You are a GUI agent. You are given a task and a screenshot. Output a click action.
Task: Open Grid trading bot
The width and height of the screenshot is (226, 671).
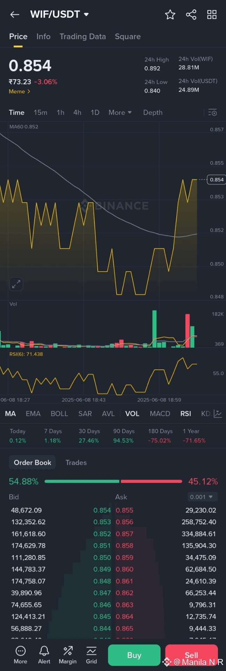pyautogui.click(x=91, y=655)
